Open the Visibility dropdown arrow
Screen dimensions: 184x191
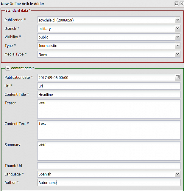(x=178, y=37)
